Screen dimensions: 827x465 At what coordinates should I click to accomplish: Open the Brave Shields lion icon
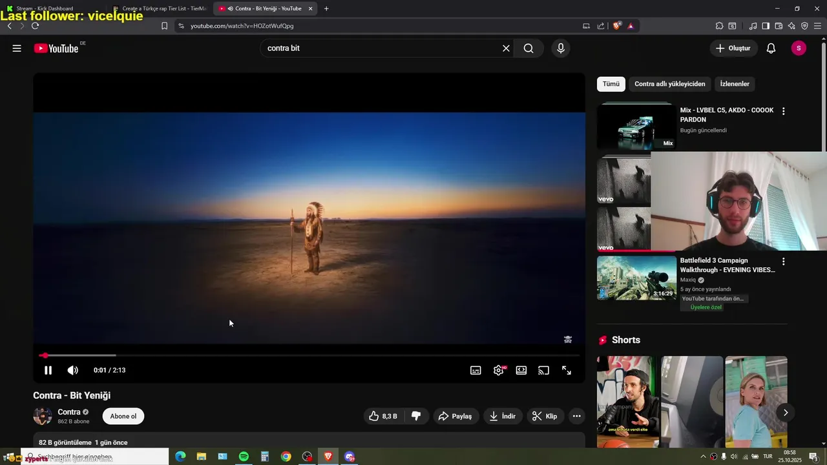[x=617, y=26]
